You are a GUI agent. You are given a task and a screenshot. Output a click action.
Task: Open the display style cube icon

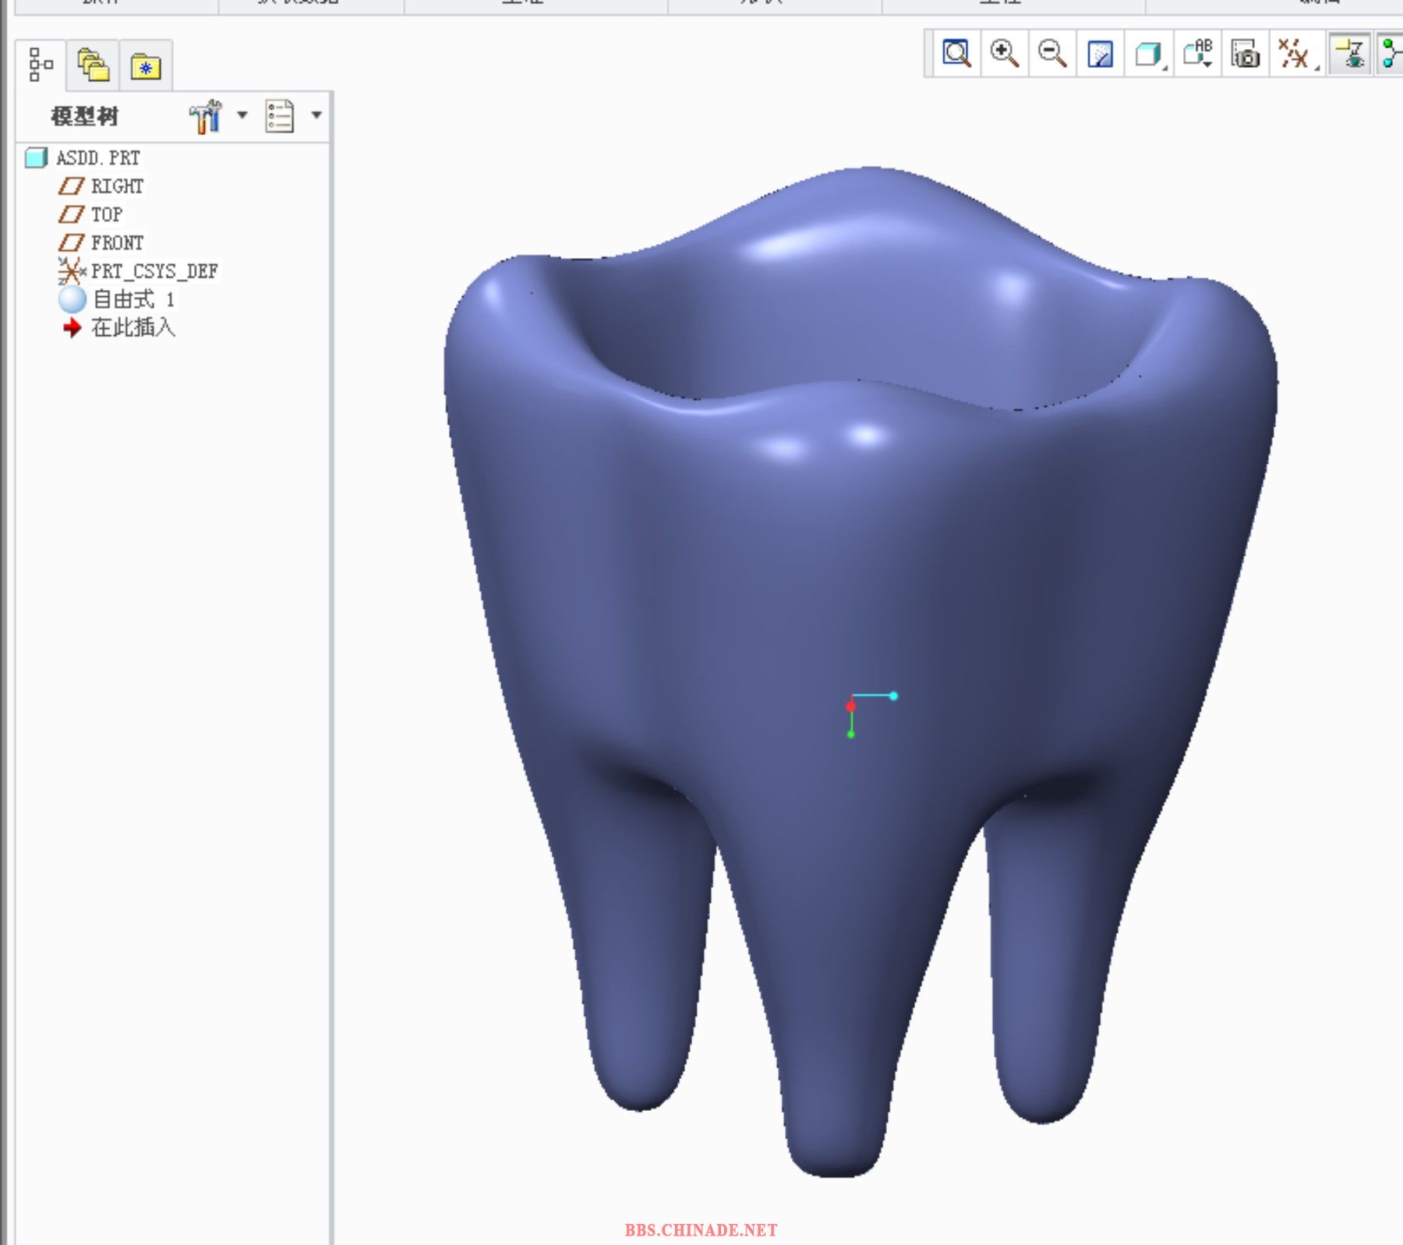pos(1148,54)
